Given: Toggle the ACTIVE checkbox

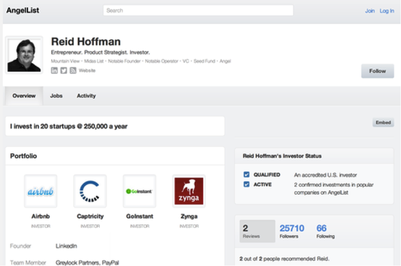Looking at the screenshot, I should coord(246,184).
